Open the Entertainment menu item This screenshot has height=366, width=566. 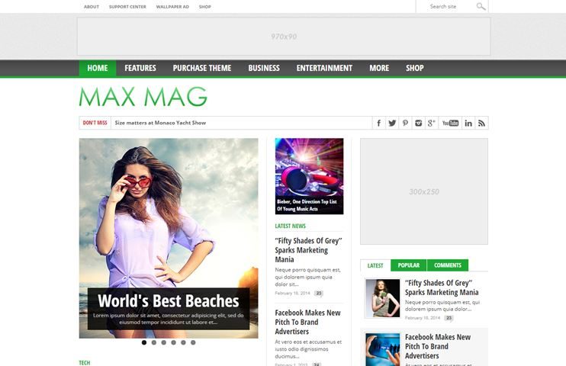324,68
